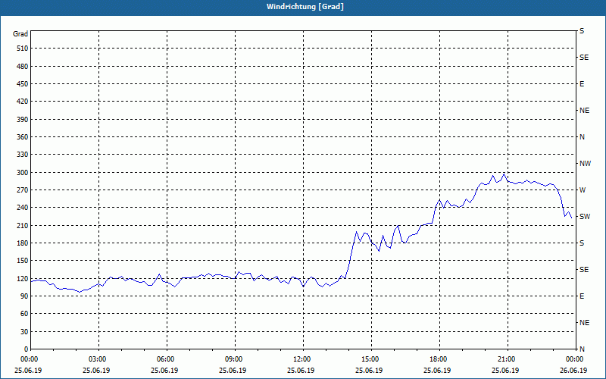This screenshot has width=606, height=379.
Task: Click the Grad axis unit label
Action: 20,34
